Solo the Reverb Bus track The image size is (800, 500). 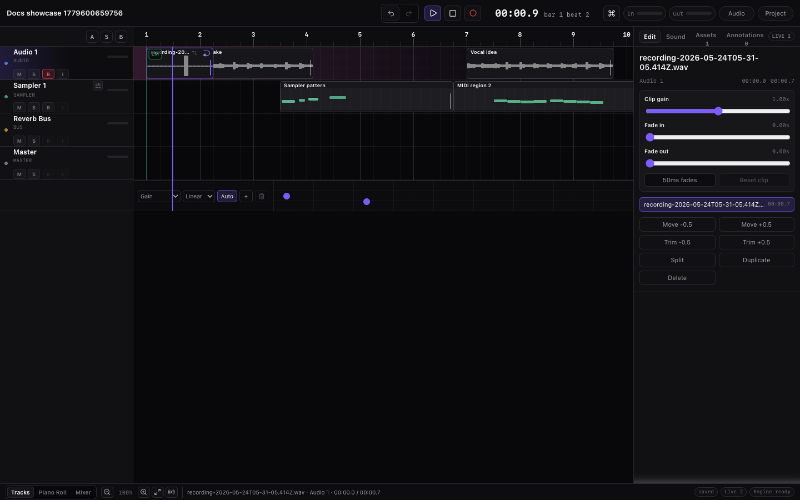(x=34, y=141)
